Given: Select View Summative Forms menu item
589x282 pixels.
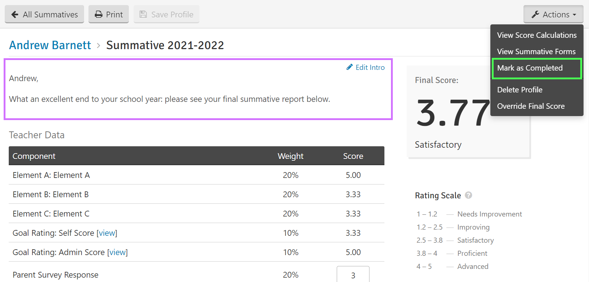Looking at the screenshot, I should [536, 52].
